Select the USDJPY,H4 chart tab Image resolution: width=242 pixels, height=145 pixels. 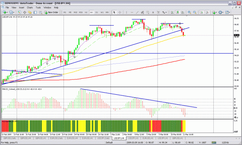pos(119,138)
